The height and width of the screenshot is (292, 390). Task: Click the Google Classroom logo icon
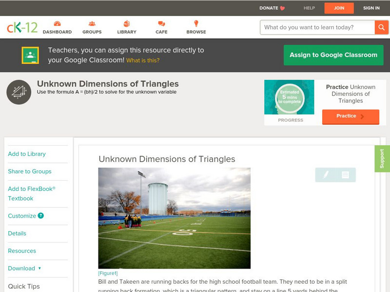click(x=30, y=55)
